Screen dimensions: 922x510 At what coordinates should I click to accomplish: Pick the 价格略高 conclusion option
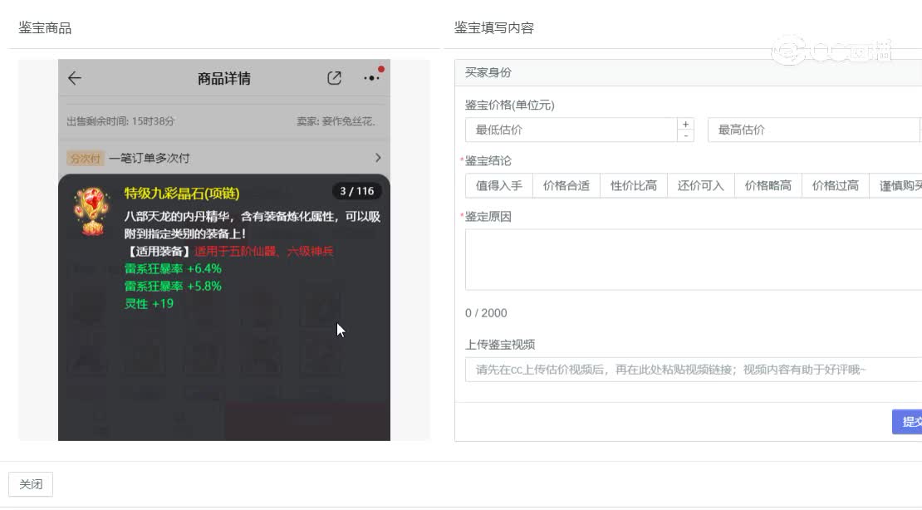click(768, 186)
